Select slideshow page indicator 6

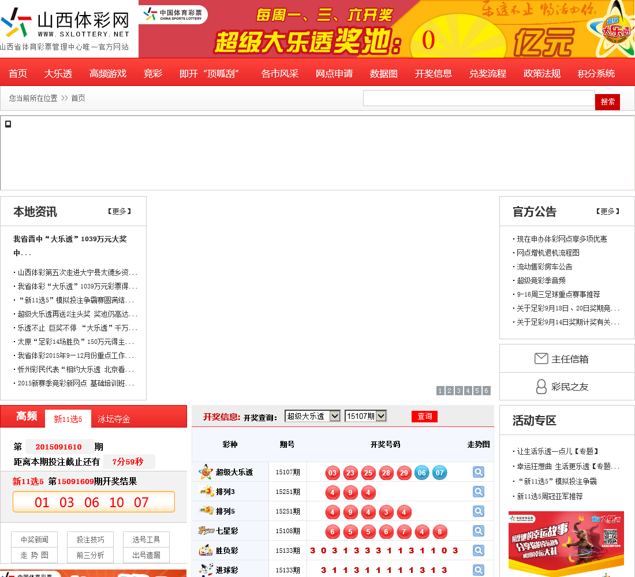486,390
